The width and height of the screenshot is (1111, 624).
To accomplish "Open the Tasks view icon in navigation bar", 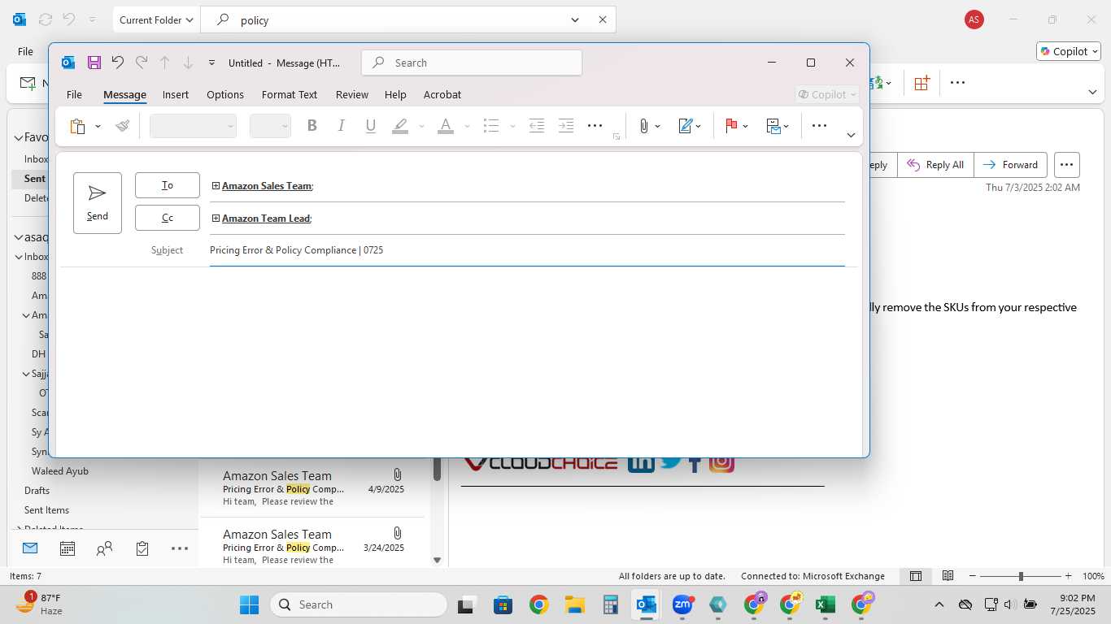I will pos(142,548).
